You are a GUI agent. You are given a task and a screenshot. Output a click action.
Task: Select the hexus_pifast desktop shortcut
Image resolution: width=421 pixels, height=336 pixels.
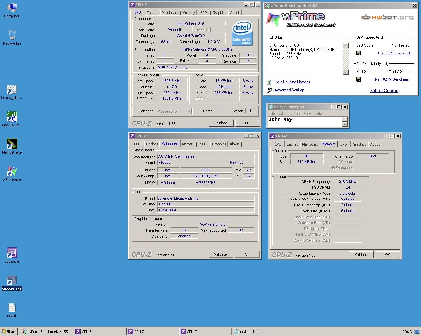pyautogui.click(x=12, y=92)
